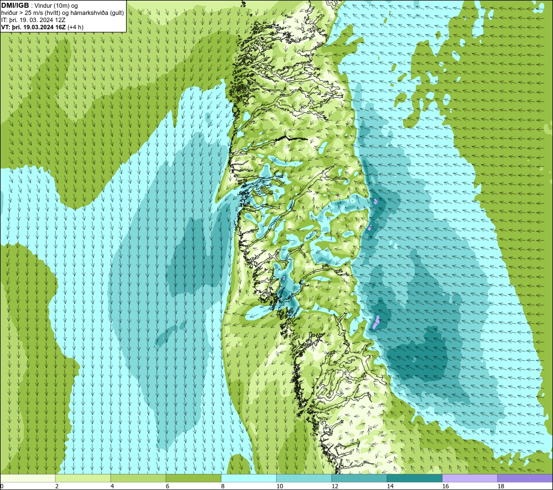Click the scale label '0'

(x=2, y=486)
